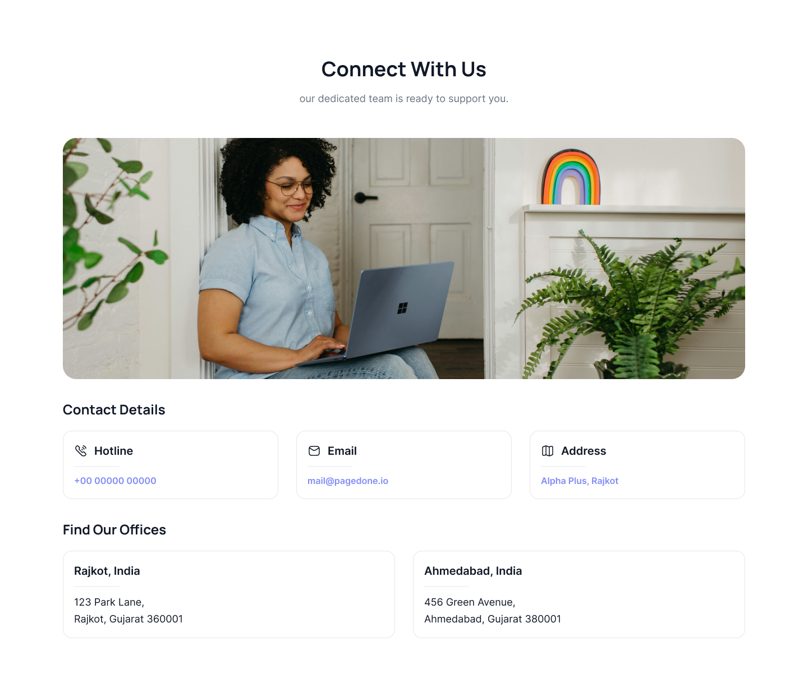Screen dimensions: 808x692
Task: Open the Alpha Plus, Rajkot address link
Action: tap(580, 481)
